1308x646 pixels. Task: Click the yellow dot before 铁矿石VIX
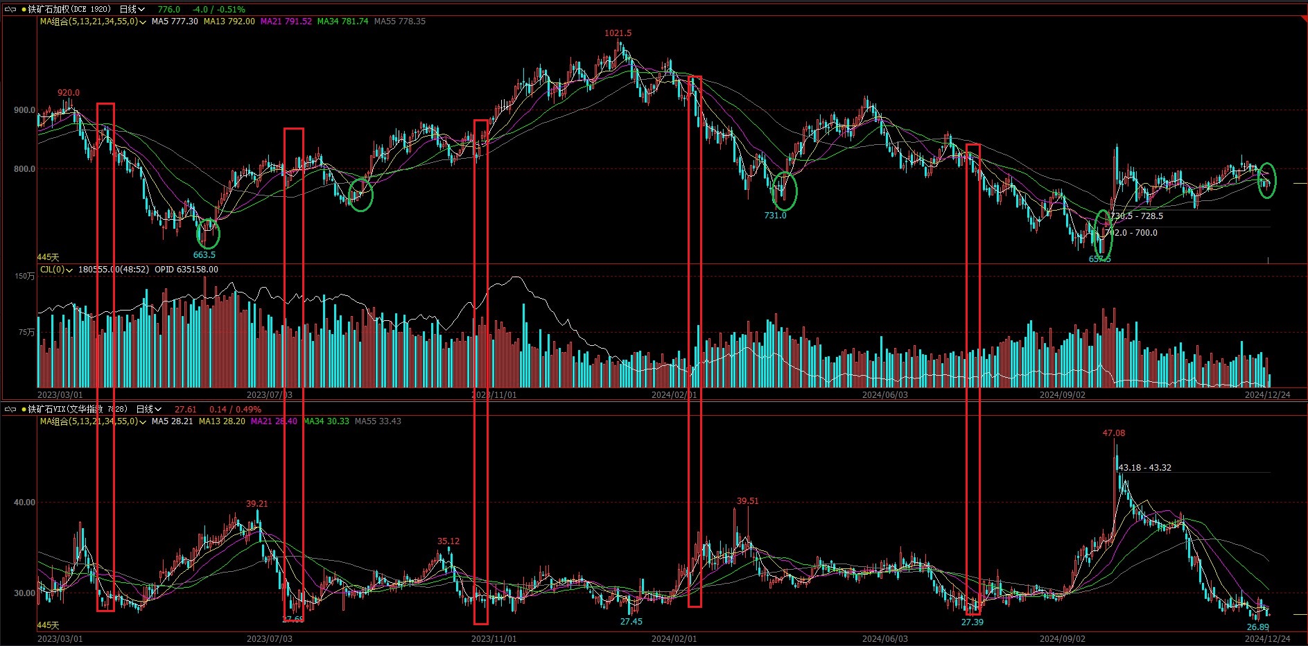(24, 410)
